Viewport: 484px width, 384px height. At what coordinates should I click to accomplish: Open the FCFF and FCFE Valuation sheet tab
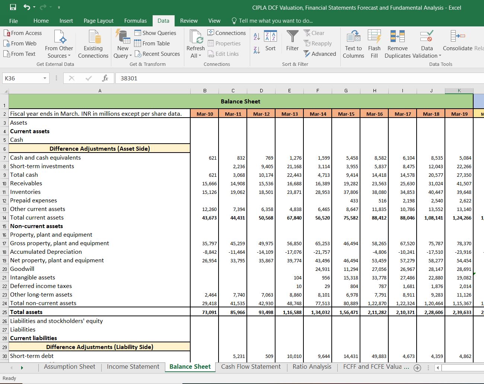point(375,367)
